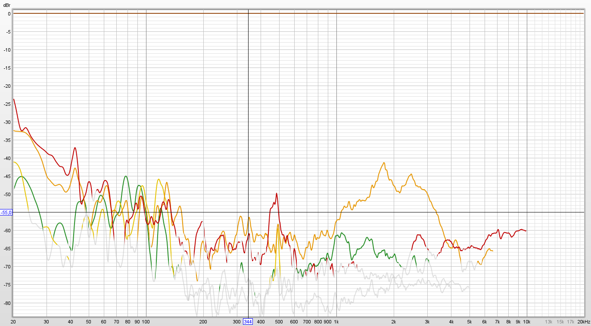Click the 400 frequency axis label

[261, 322]
